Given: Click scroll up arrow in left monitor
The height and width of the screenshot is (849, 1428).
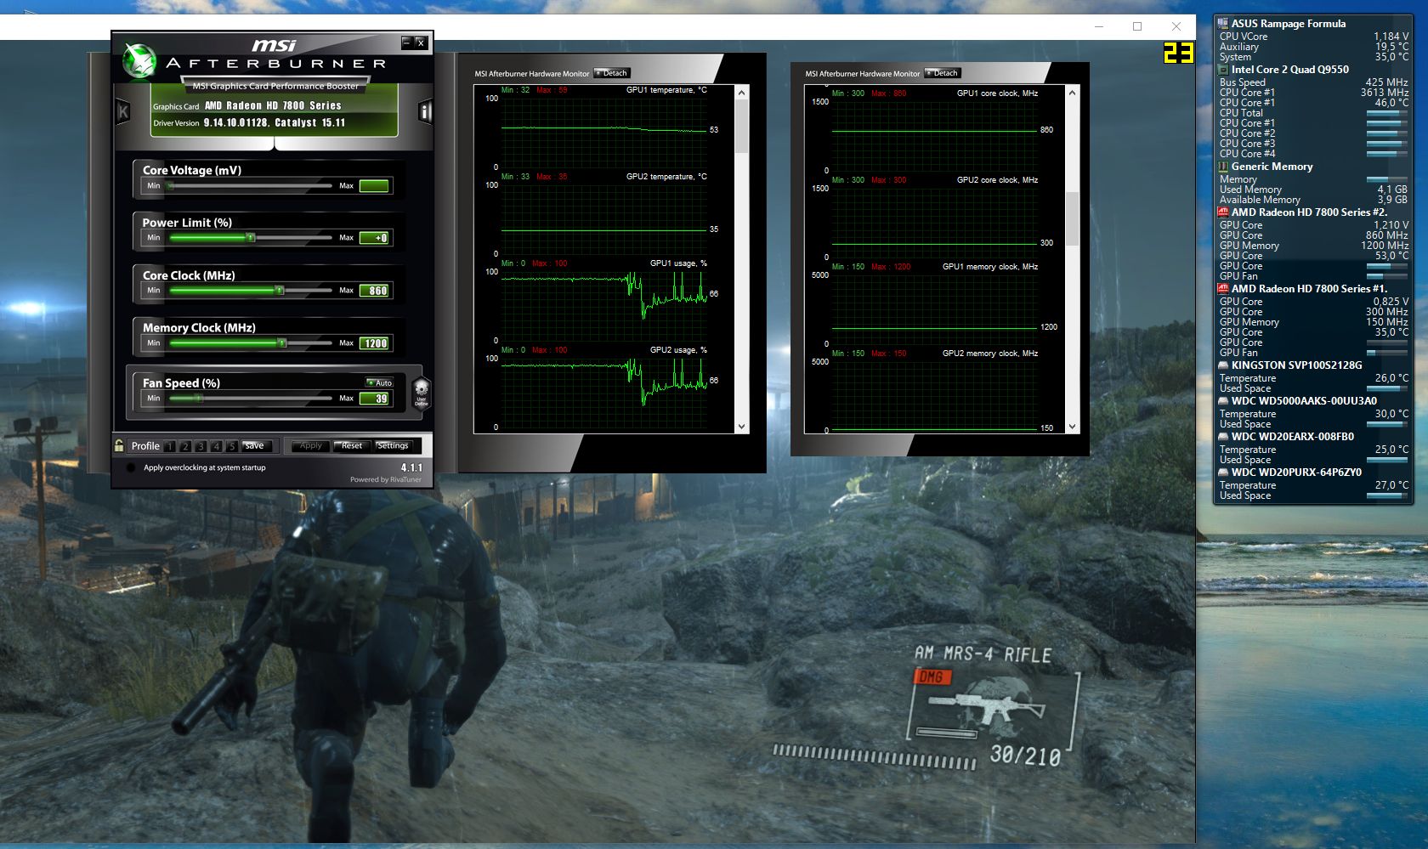Looking at the screenshot, I should coord(741,92).
